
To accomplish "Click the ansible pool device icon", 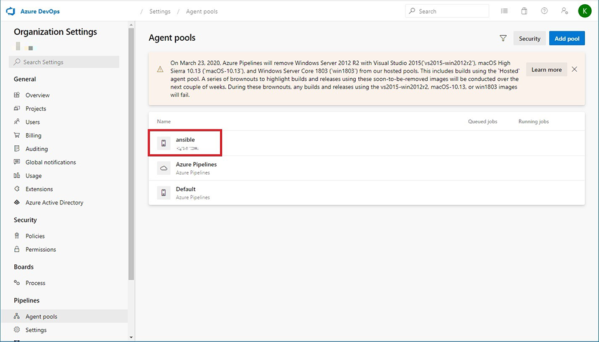I will coord(164,143).
